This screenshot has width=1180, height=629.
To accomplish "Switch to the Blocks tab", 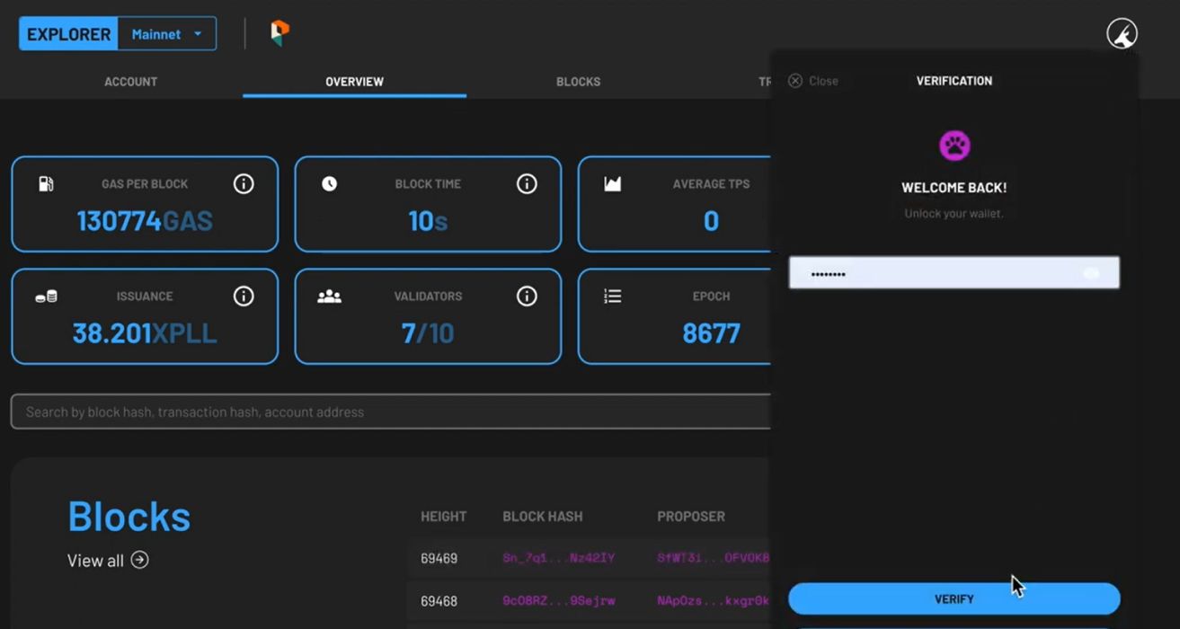I will pyautogui.click(x=578, y=81).
